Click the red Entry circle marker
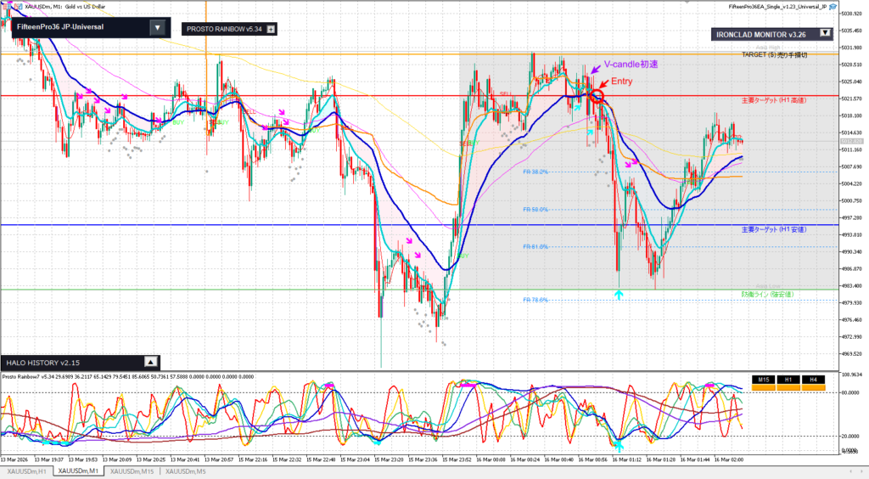Image resolution: width=869 pixels, height=479 pixels. tap(597, 97)
